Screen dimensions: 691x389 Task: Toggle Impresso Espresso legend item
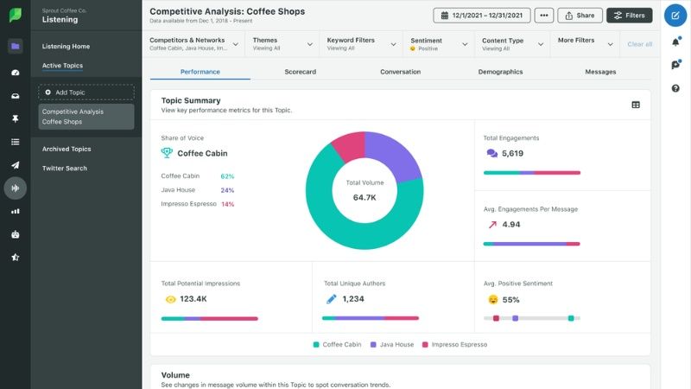[455, 344]
